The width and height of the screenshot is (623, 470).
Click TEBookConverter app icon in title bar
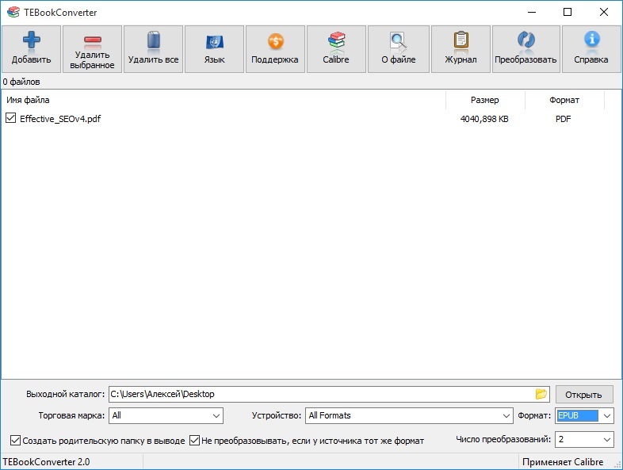click(13, 13)
